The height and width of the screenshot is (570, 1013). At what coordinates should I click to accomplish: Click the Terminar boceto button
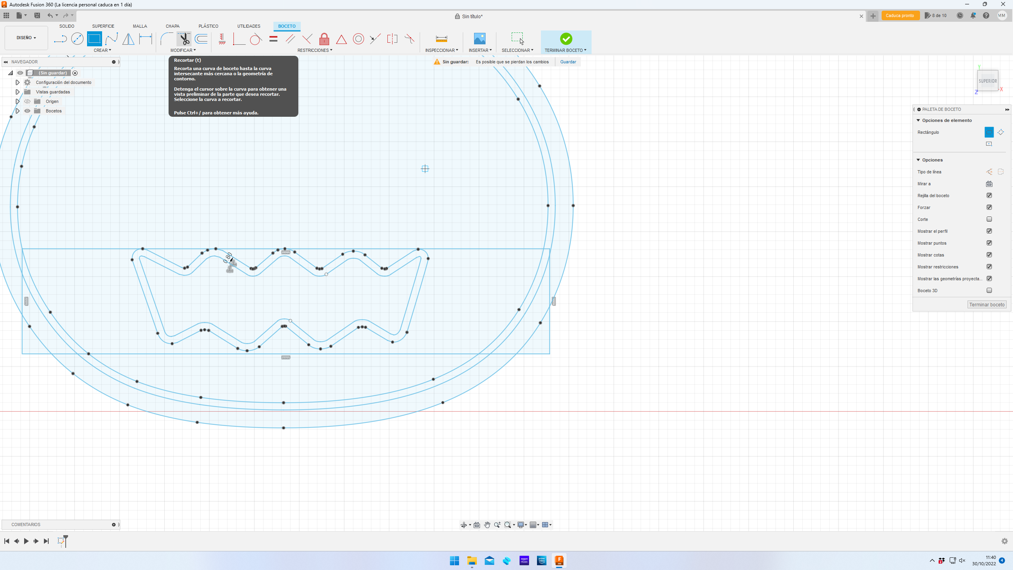tap(986, 304)
